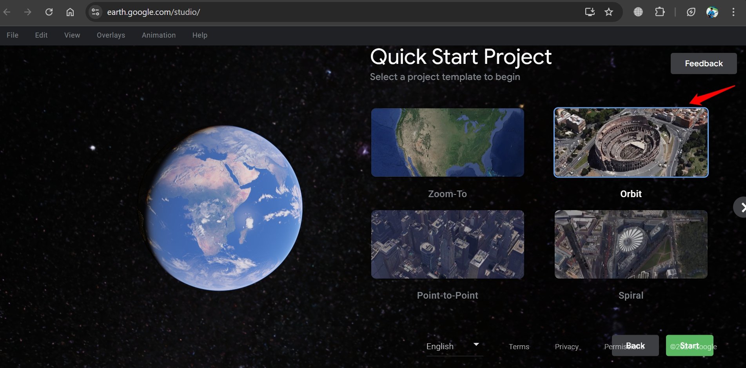This screenshot has width=746, height=368.
Task: Open the Chrome profile avatar
Action: (x=712, y=12)
